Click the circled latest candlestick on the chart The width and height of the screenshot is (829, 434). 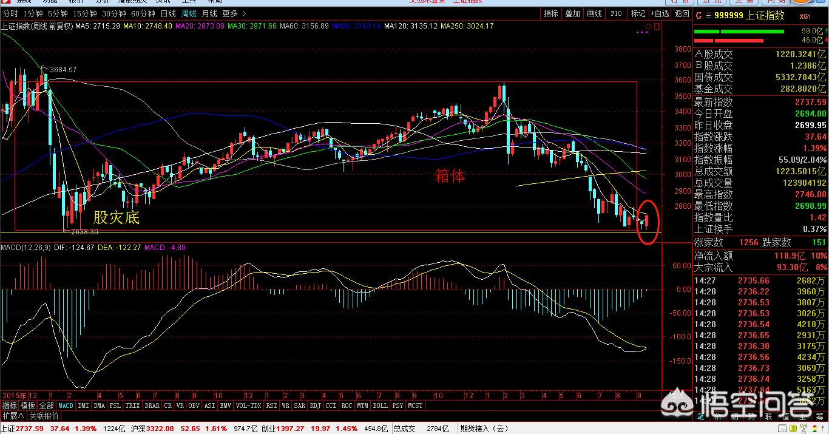647,221
